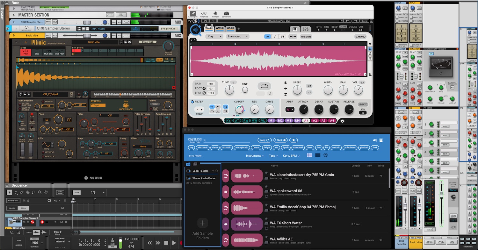Viewport: 478px width, 250px height.
Task: Select the Eraser tool in the Sequencer
Action: [x=22, y=192]
